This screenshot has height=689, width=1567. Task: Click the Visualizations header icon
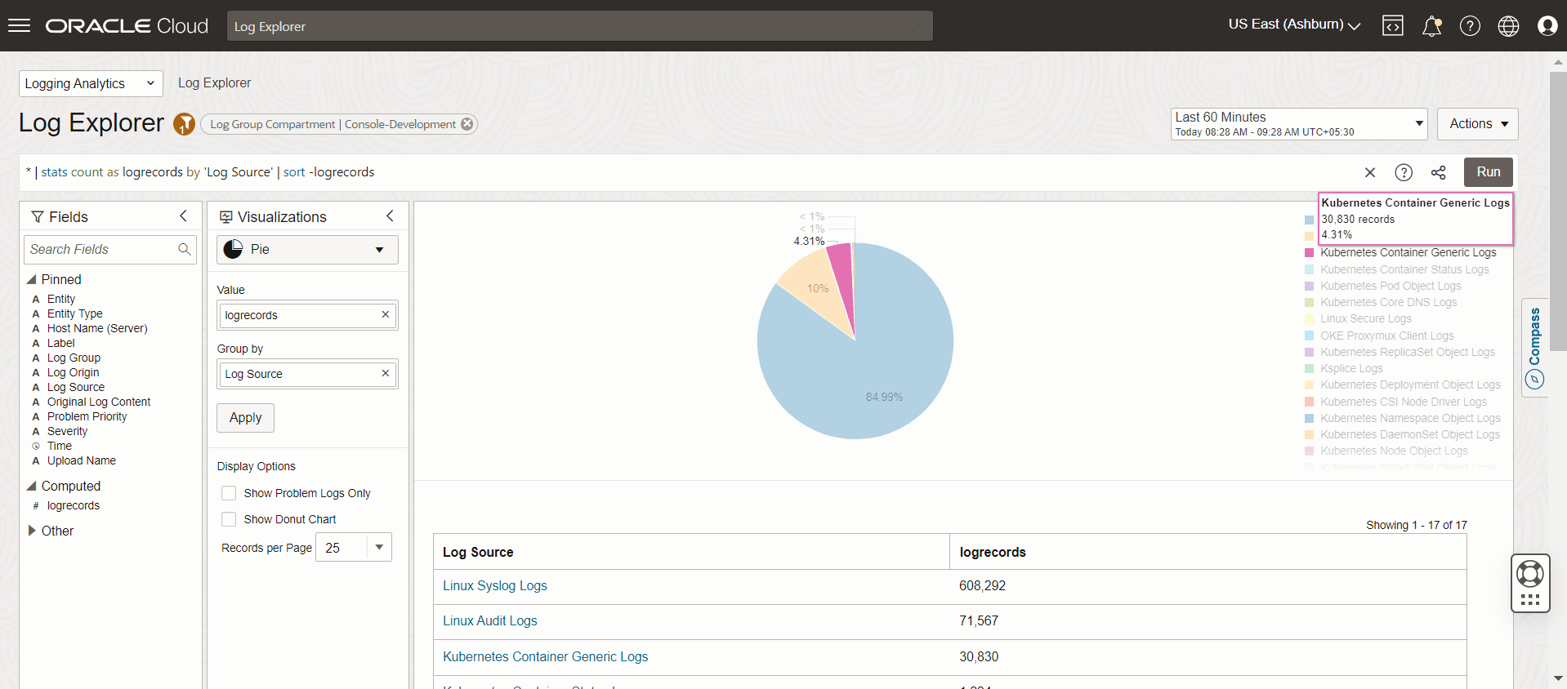[x=226, y=216]
